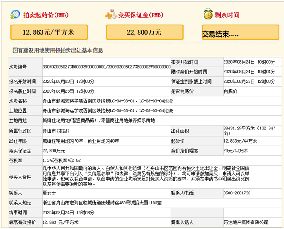
Task: Select the 拍卖开始时间 label
Action: (x=184, y=62)
